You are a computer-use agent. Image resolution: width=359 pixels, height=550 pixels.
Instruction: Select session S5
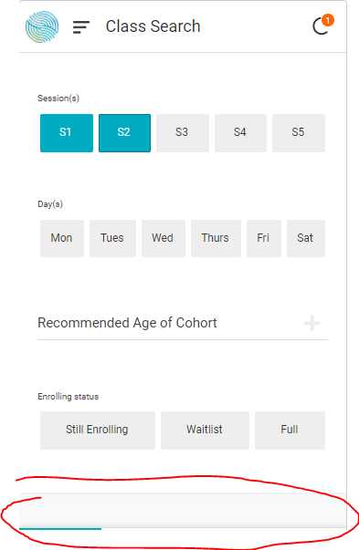299,133
